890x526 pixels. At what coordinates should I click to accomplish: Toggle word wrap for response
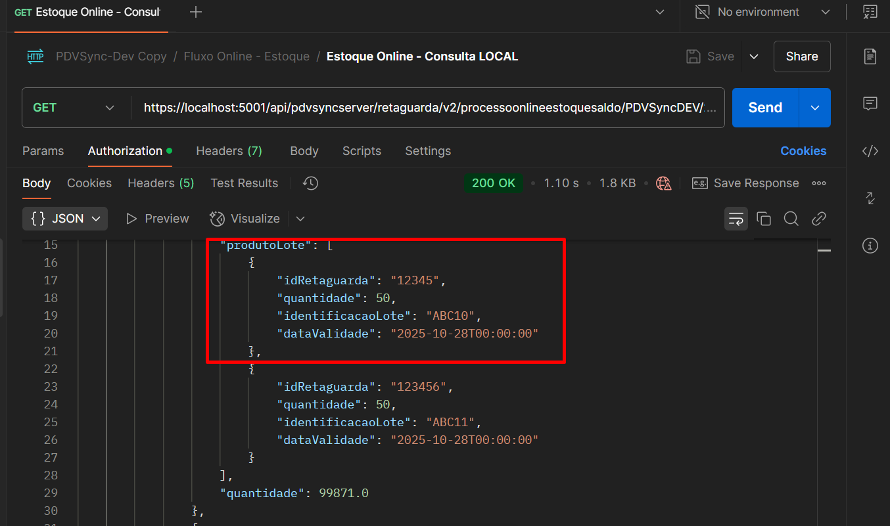pyautogui.click(x=736, y=219)
